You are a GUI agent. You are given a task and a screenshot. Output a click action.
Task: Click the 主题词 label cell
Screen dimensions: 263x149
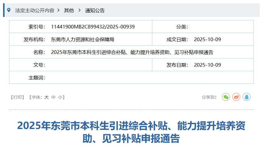point(37,78)
